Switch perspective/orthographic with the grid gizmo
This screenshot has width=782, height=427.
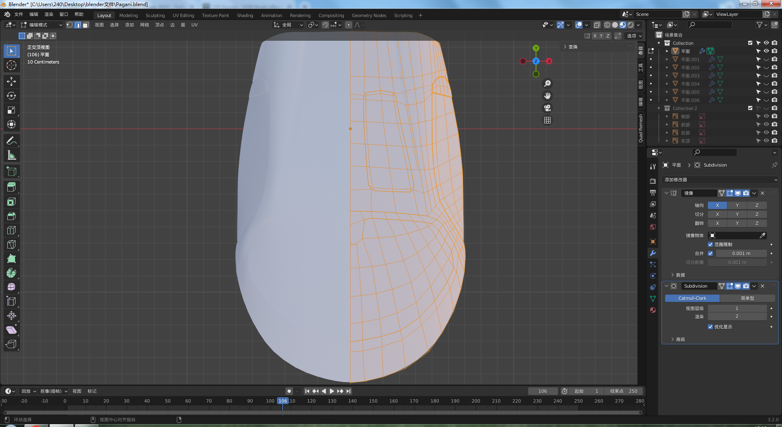(x=547, y=120)
